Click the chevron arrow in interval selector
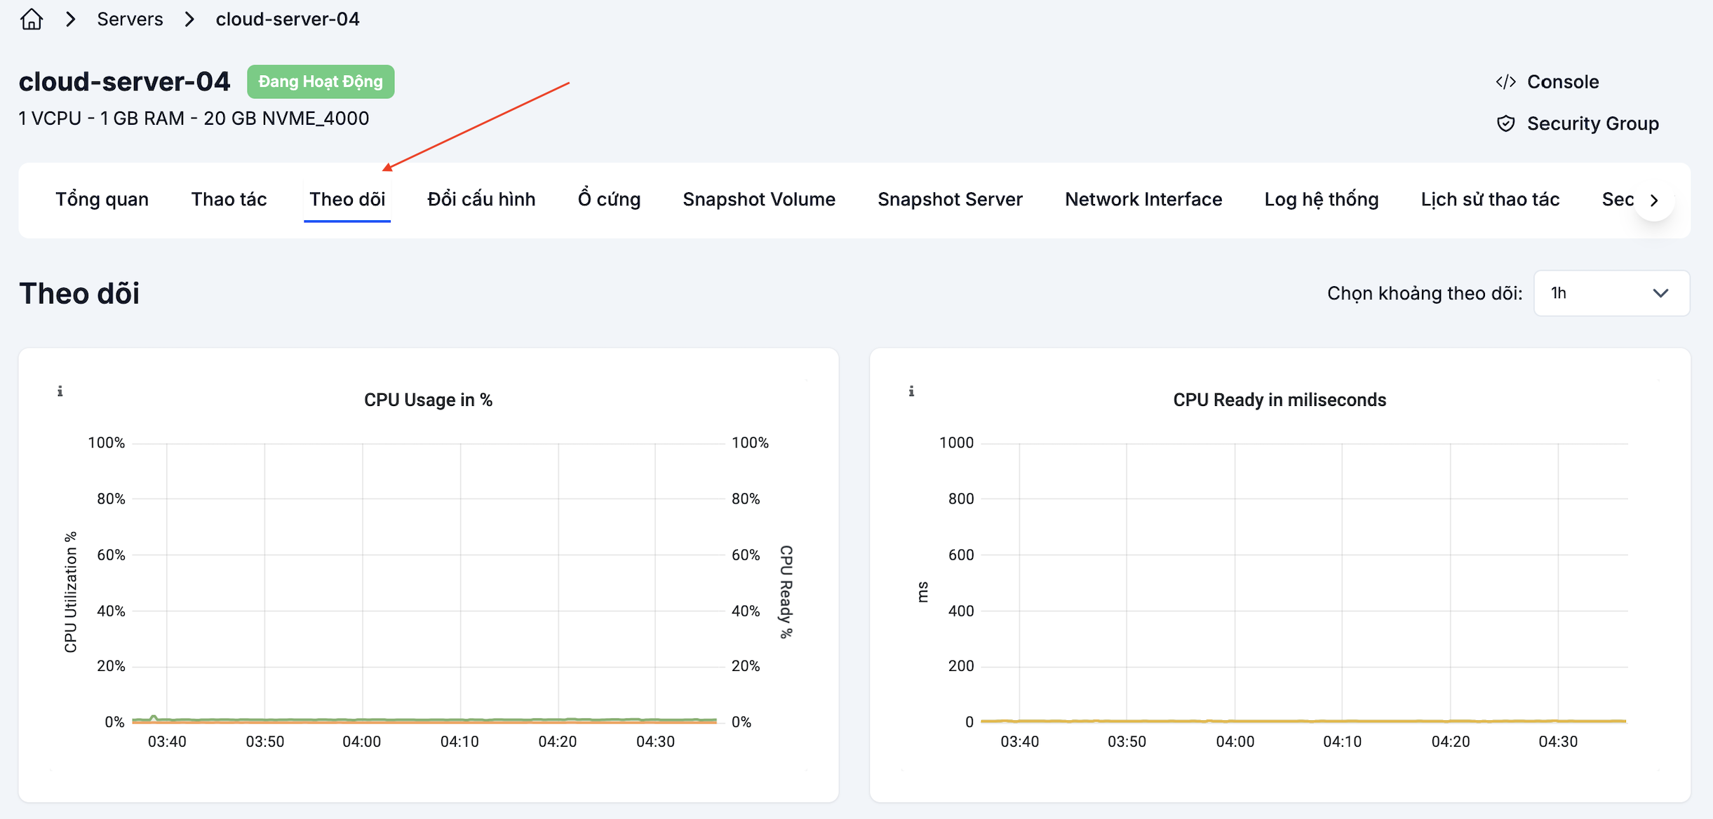Screen dimensions: 1713x819 click(x=1660, y=293)
